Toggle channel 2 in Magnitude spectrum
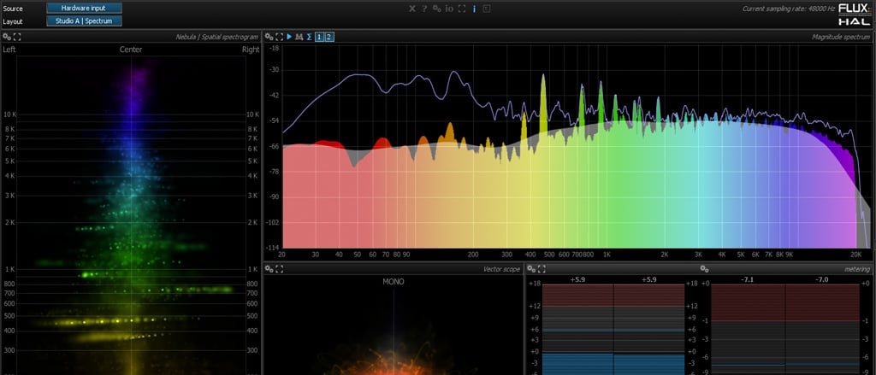Screen dimensions: 876x375 click(x=329, y=37)
